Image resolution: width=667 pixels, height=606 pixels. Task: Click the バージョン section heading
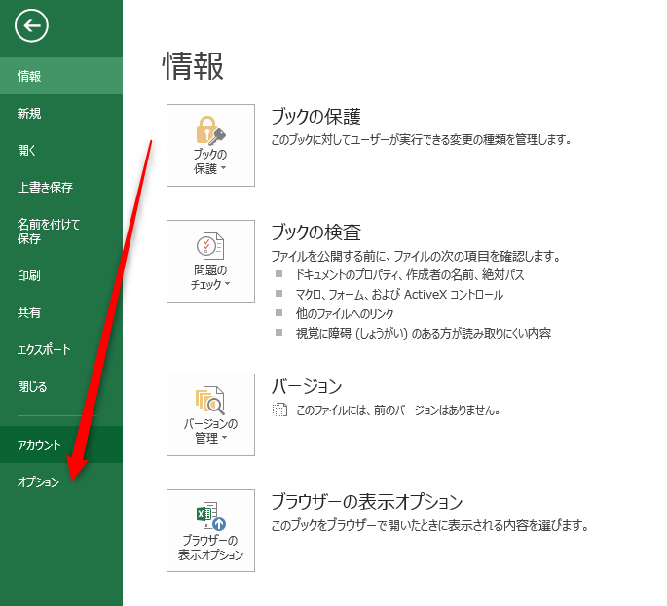coord(307,386)
